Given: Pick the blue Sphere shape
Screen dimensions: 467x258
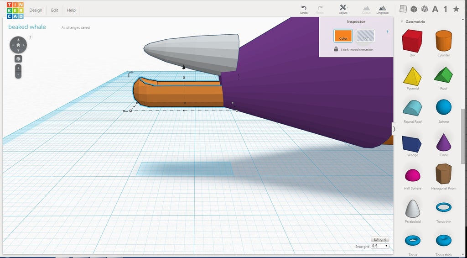Looking at the screenshot, I should pos(444,107).
